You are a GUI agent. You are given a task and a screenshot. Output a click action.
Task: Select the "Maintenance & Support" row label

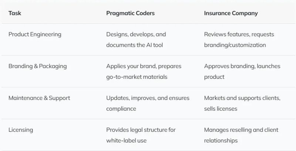click(39, 98)
